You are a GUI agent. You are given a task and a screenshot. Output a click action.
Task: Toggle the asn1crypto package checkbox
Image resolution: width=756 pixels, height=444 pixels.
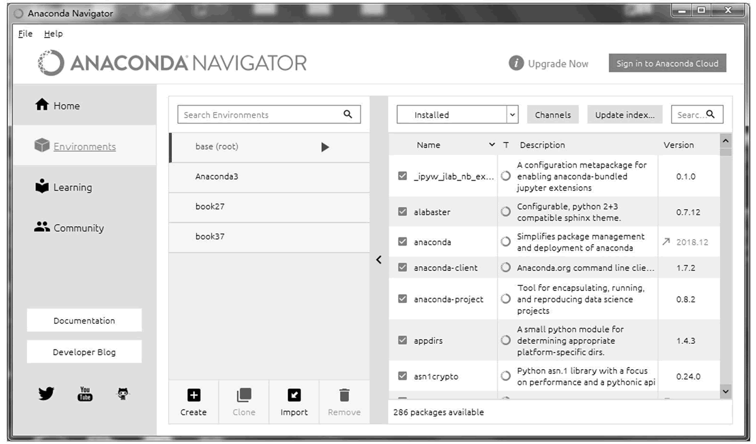coord(403,376)
